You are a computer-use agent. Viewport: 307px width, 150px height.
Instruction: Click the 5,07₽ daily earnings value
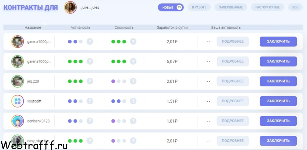tap(172, 62)
